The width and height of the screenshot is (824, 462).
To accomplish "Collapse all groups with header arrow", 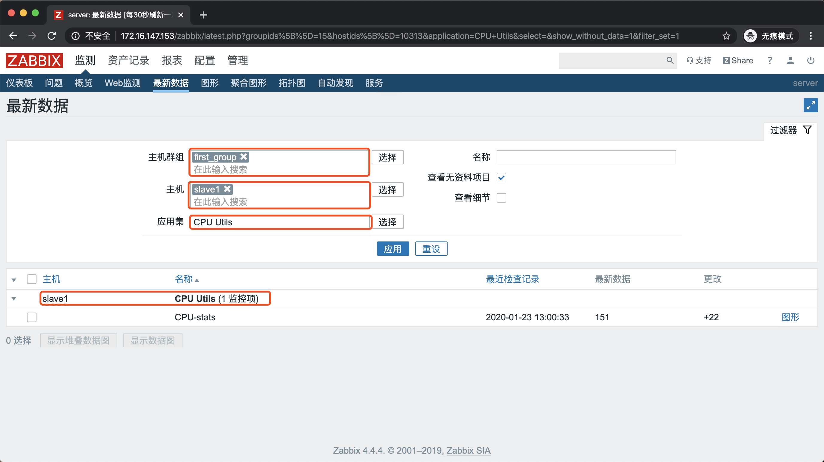I will pos(14,280).
